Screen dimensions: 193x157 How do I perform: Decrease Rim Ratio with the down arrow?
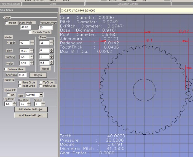pyautogui.click(x=29, y=105)
